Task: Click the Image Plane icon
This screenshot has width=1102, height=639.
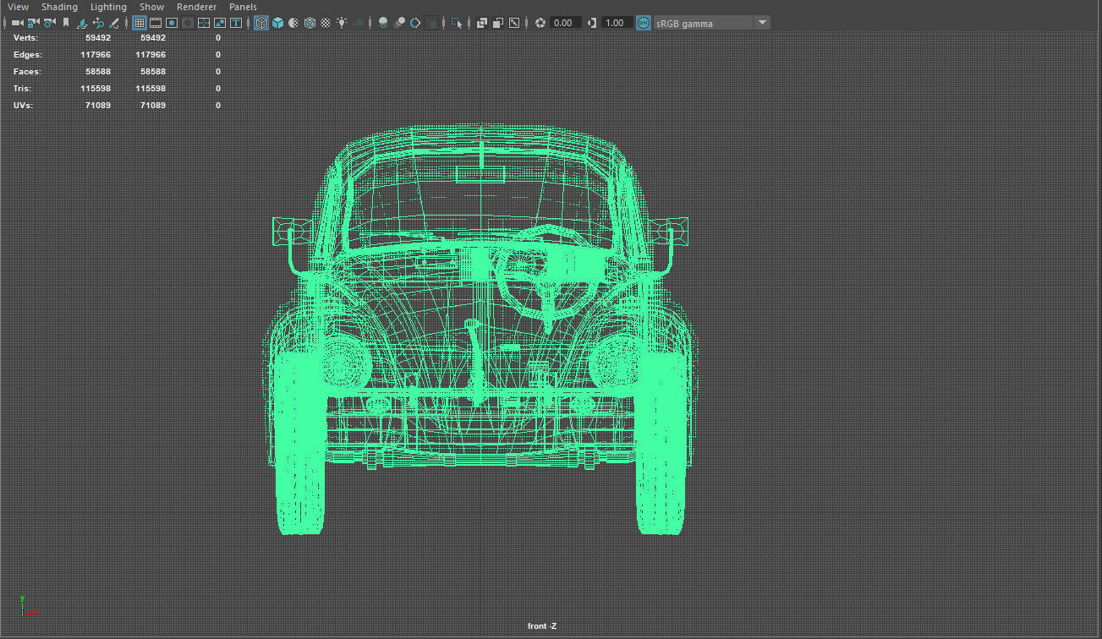Action: click(83, 23)
